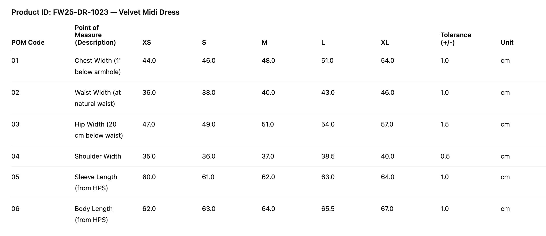Click the Hip Width tolerance value 1.5
The width and height of the screenshot is (546, 236).
[445, 124]
